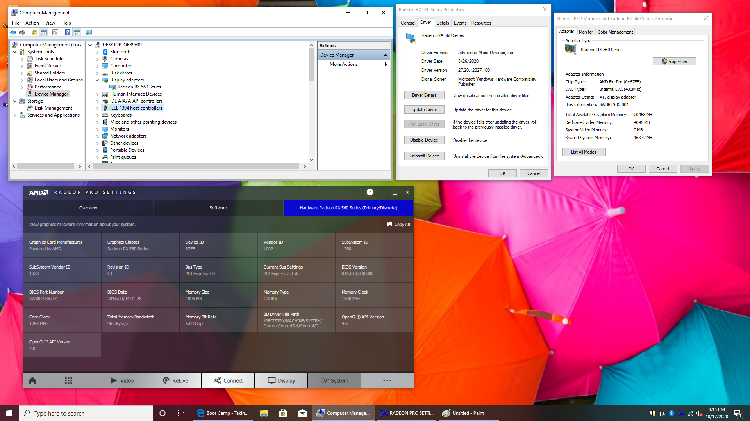Click the Up One Level folder icon

click(x=34, y=33)
